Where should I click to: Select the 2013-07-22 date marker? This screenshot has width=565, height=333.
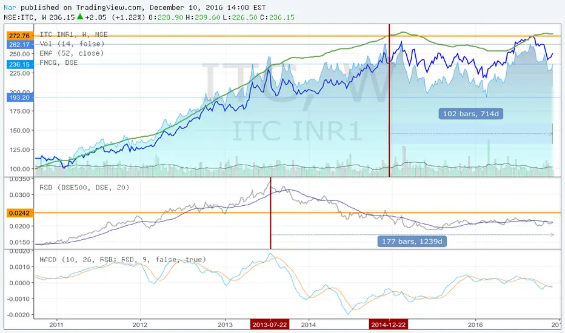tap(270, 325)
